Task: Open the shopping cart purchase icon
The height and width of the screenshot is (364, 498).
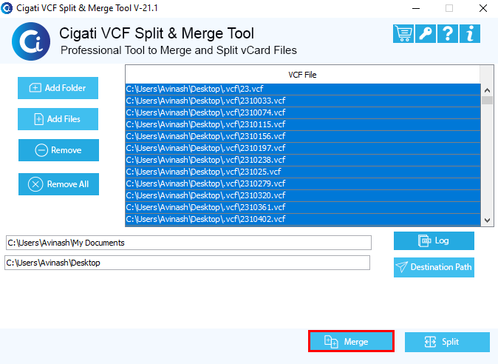Action: coord(403,33)
